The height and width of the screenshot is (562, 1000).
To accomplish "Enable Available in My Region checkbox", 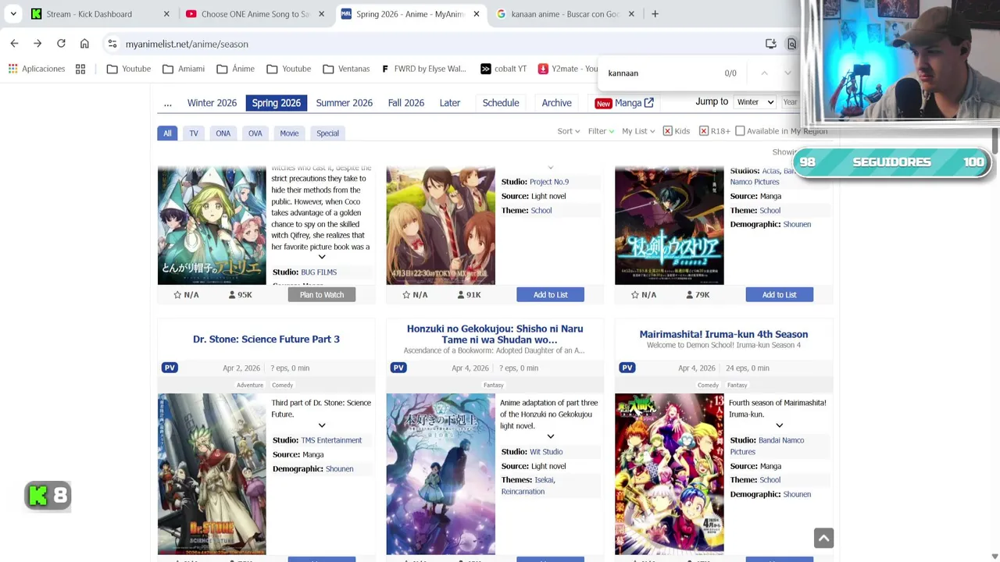I will (x=740, y=131).
